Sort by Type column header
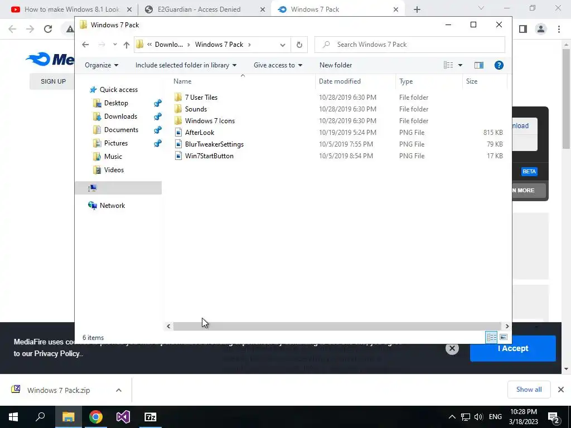 (429, 81)
